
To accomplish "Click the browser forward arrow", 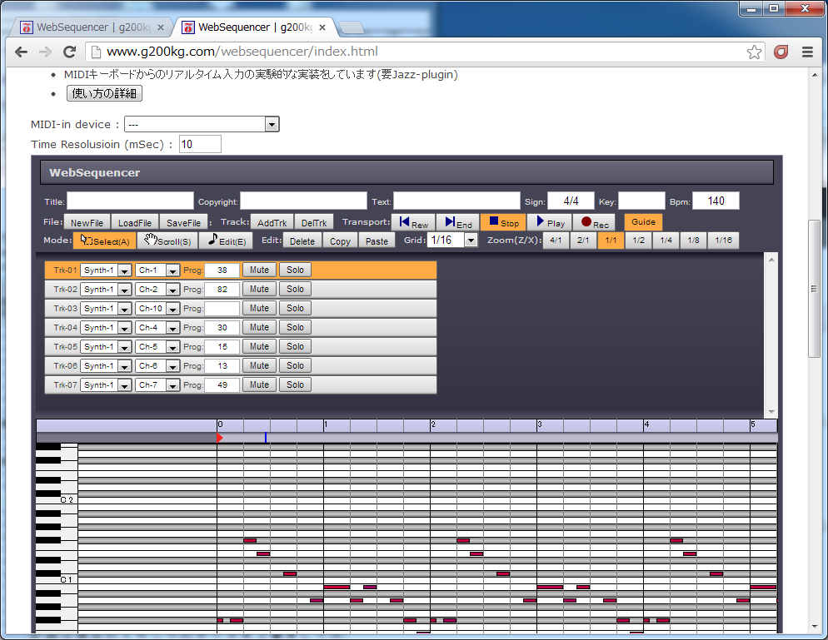I will 46,52.
